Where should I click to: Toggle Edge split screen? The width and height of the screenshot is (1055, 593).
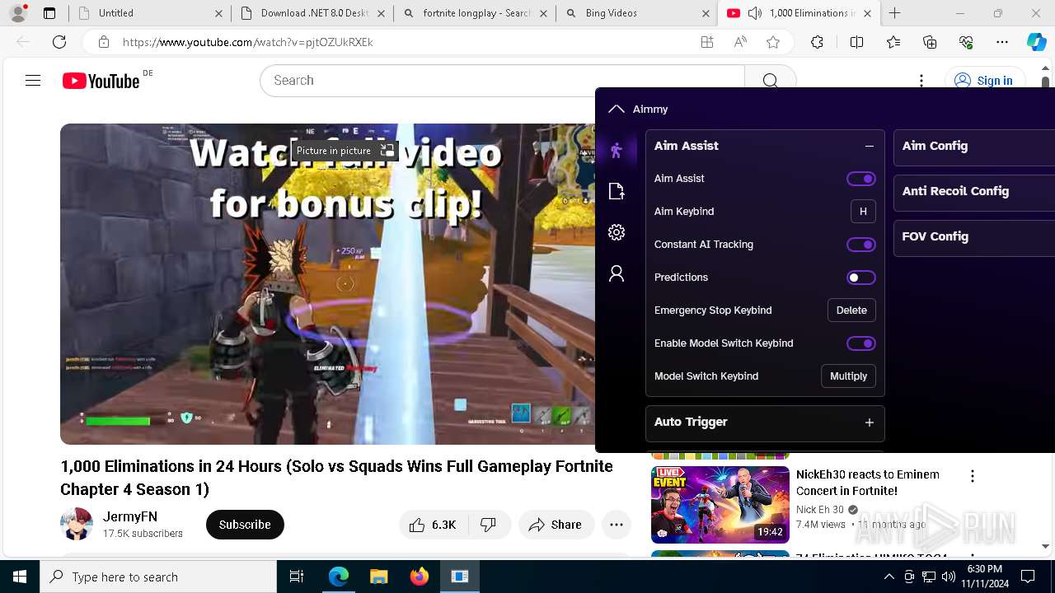point(856,42)
